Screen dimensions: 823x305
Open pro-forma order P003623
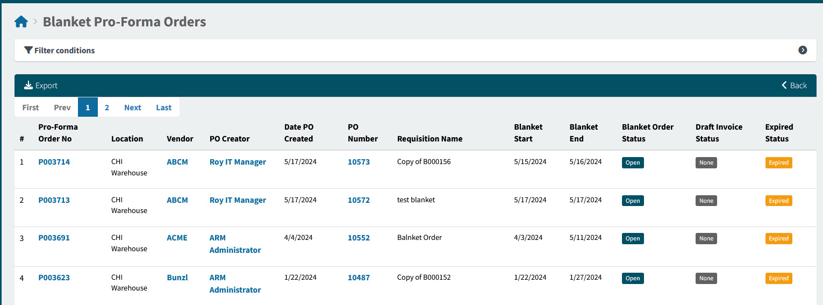click(54, 278)
